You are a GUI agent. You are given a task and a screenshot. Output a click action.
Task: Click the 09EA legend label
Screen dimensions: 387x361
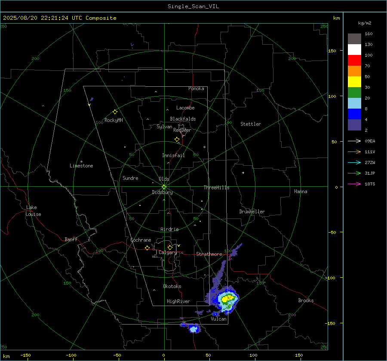[370, 141]
